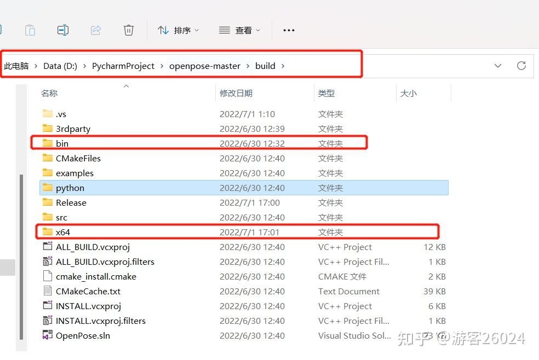Open the bin folder

[62, 143]
